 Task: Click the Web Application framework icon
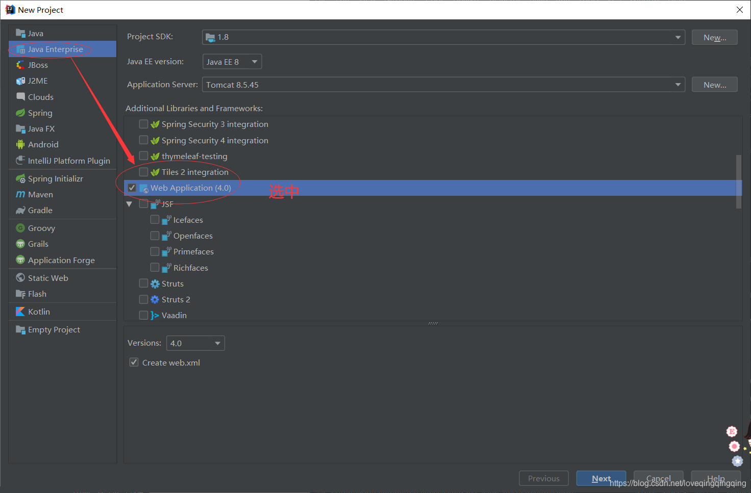[x=144, y=188]
